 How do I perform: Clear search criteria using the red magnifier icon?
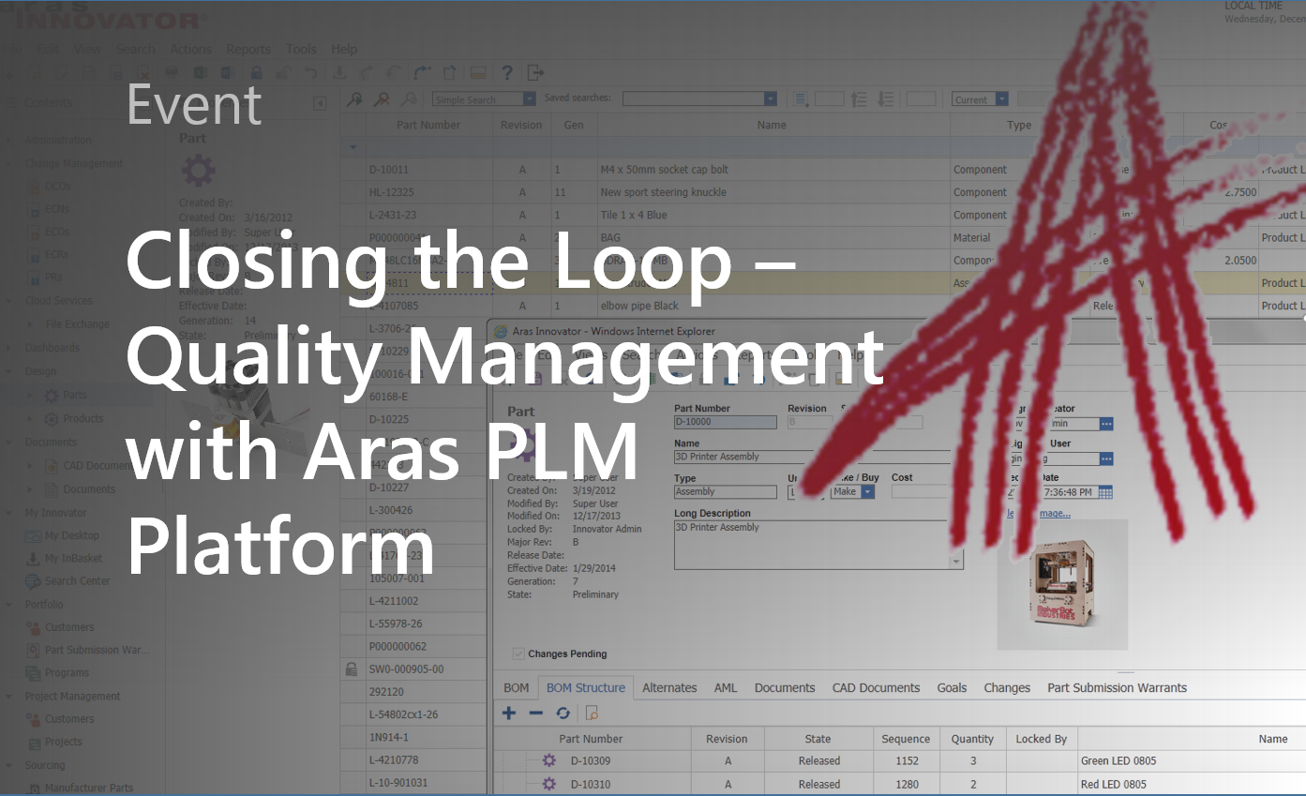click(x=383, y=98)
